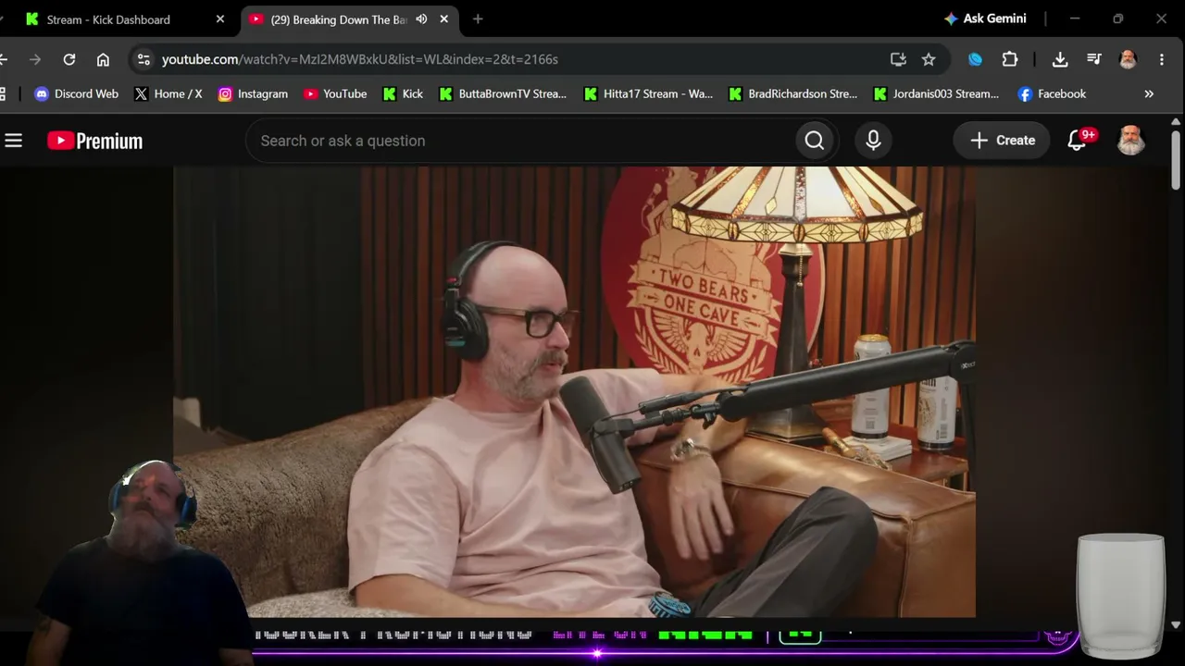This screenshot has height=666, width=1185.
Task: Open the BradRichardson Stream bookmark
Action: 793,93
